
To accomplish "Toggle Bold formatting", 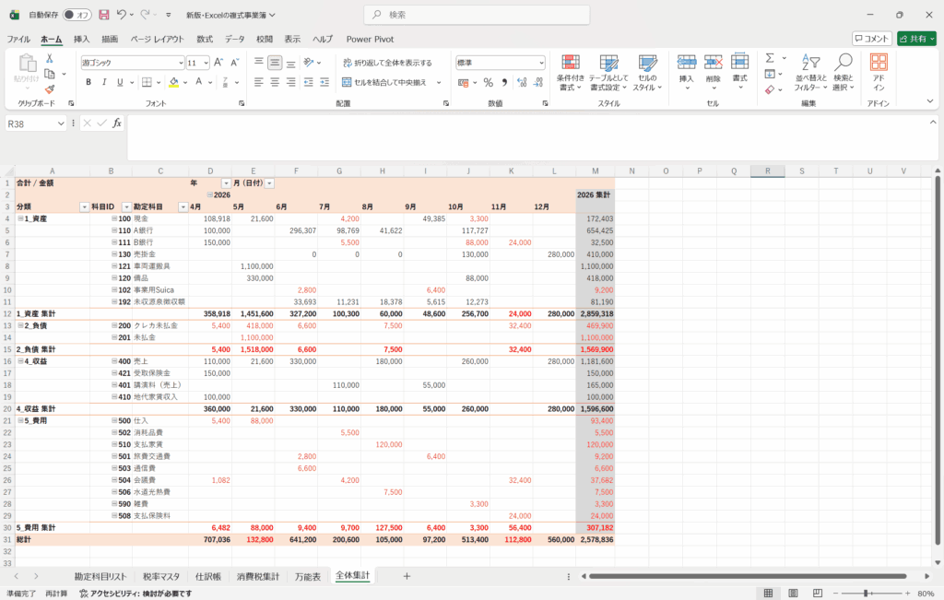I will [88, 82].
